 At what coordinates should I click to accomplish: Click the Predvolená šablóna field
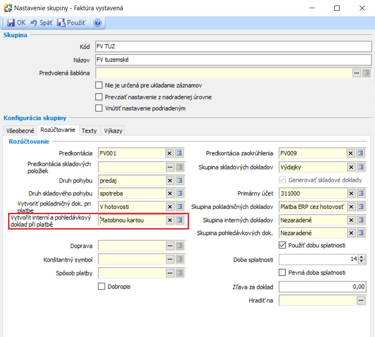224,73
